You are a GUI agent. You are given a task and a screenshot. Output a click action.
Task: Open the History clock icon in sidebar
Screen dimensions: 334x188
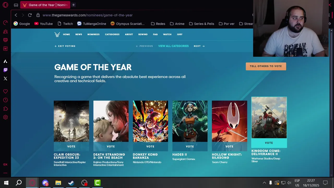(x=5, y=100)
